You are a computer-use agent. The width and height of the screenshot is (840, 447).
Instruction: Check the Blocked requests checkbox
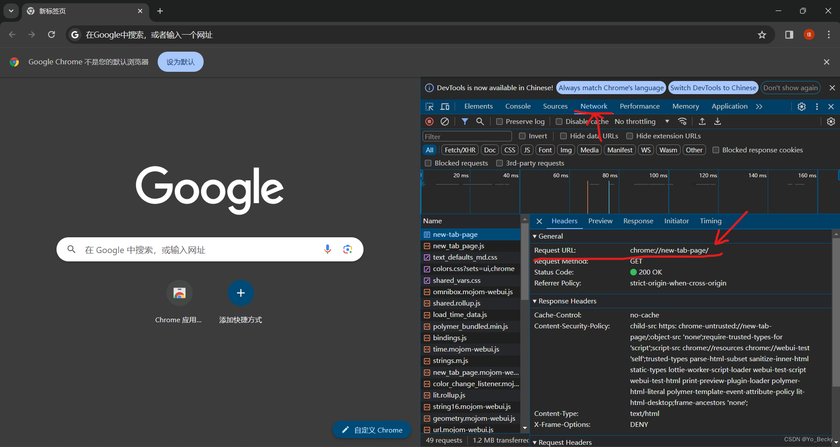pos(428,163)
